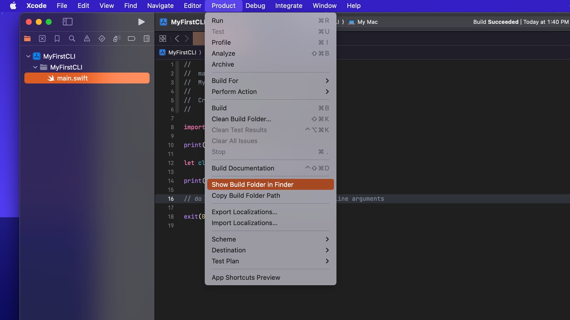The image size is (570, 320).
Task: Open the Debug navigator spray icon
Action: tap(117, 39)
